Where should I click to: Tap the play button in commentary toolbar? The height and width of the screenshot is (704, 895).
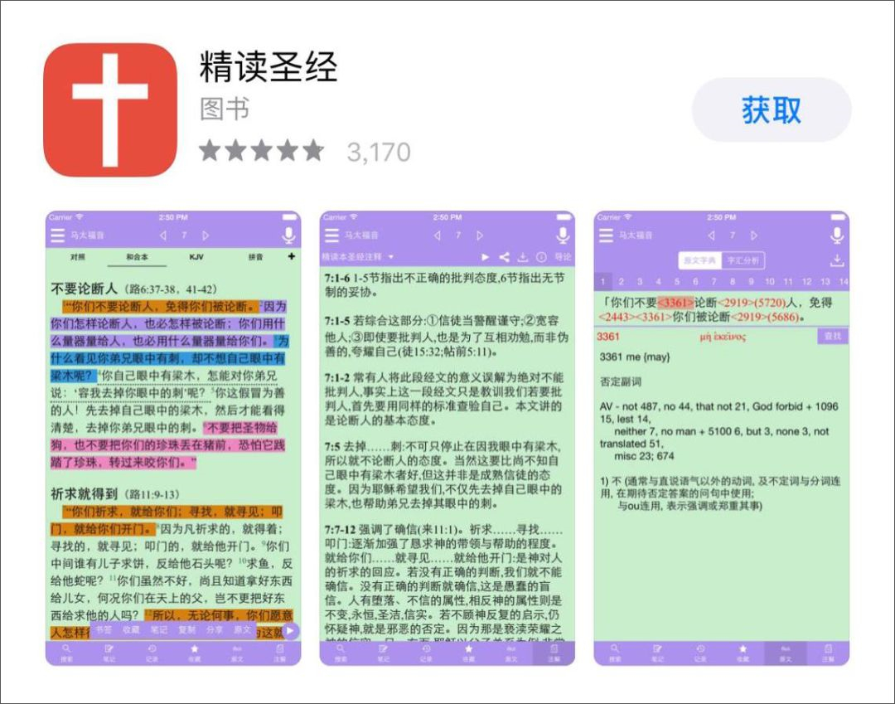485,255
